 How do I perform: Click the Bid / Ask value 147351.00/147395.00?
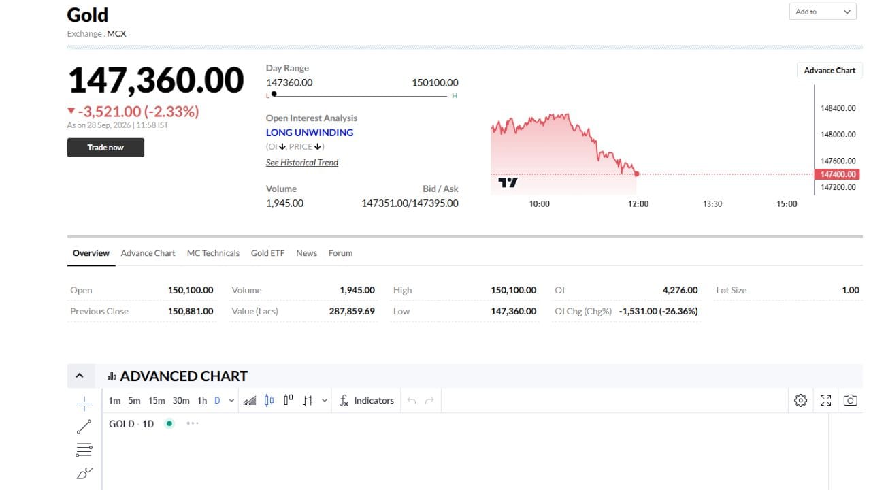[410, 203]
